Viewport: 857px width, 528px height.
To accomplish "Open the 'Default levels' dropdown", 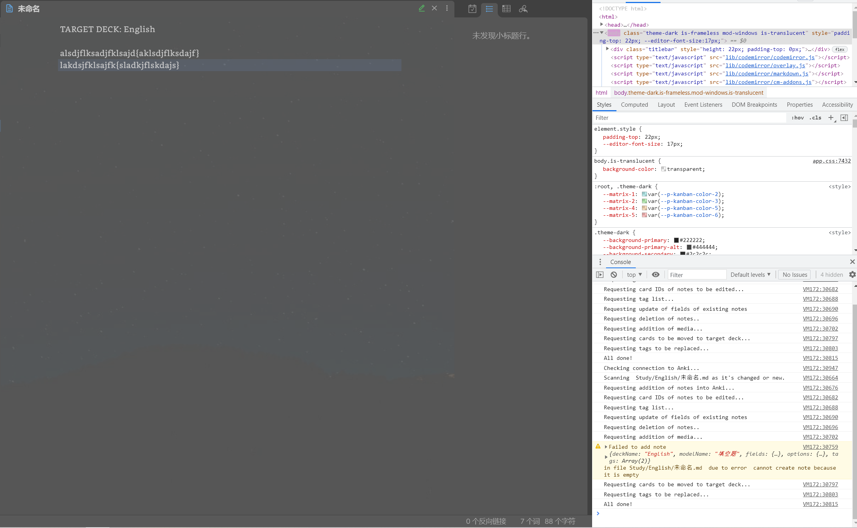I will [750, 274].
